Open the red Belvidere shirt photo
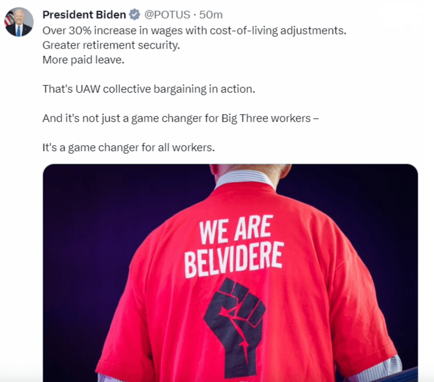The image size is (434, 382). pos(230,273)
